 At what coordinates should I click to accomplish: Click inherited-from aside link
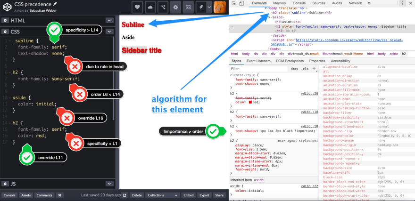(258, 180)
